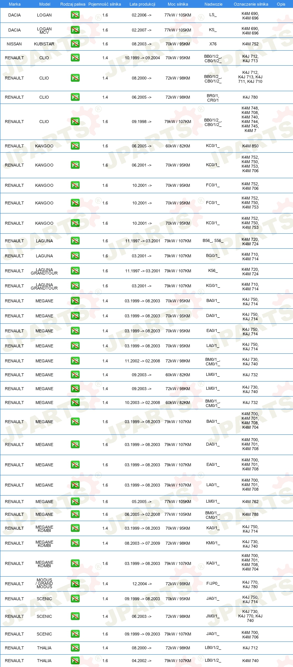The image size is (293, 667).
Task: Select the LOGAN MCV model cell
Action: 44,31
